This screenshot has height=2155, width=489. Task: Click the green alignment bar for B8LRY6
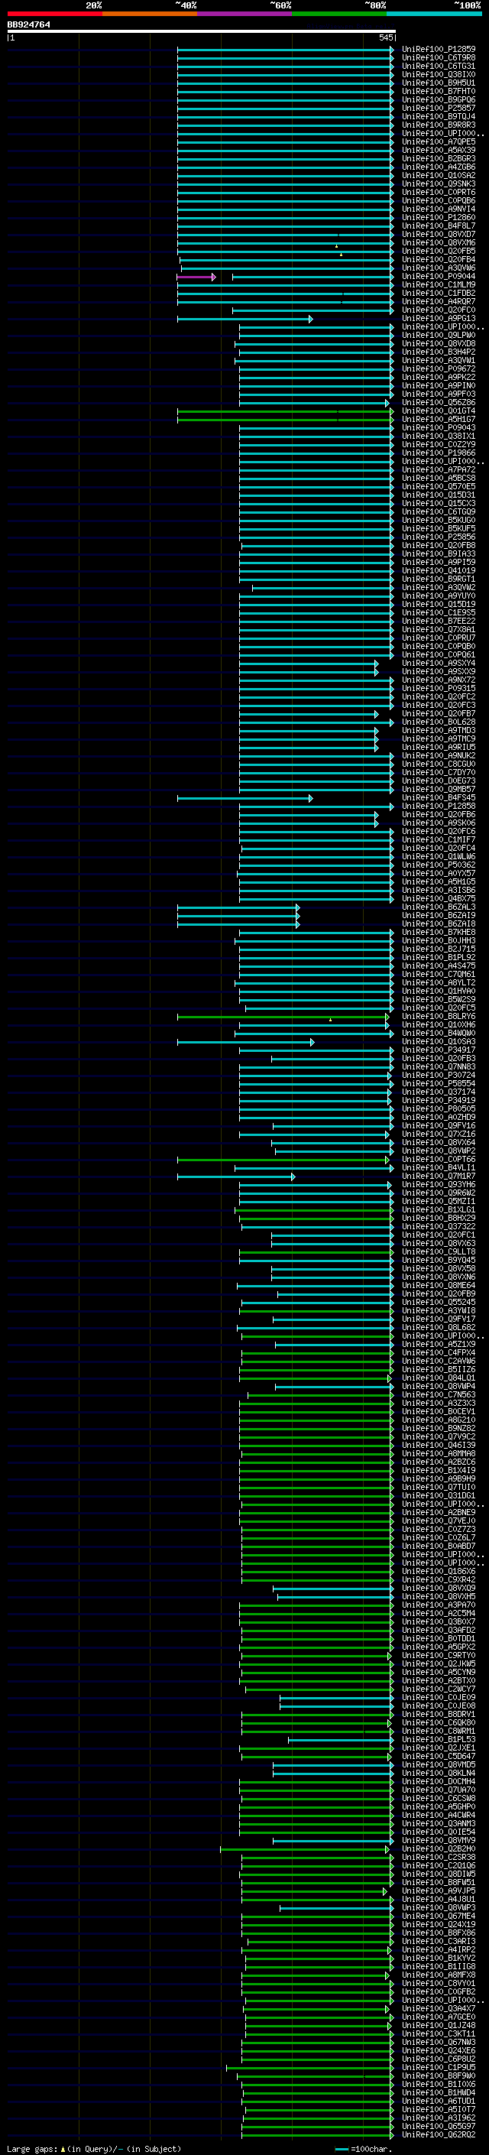pos(283,1017)
